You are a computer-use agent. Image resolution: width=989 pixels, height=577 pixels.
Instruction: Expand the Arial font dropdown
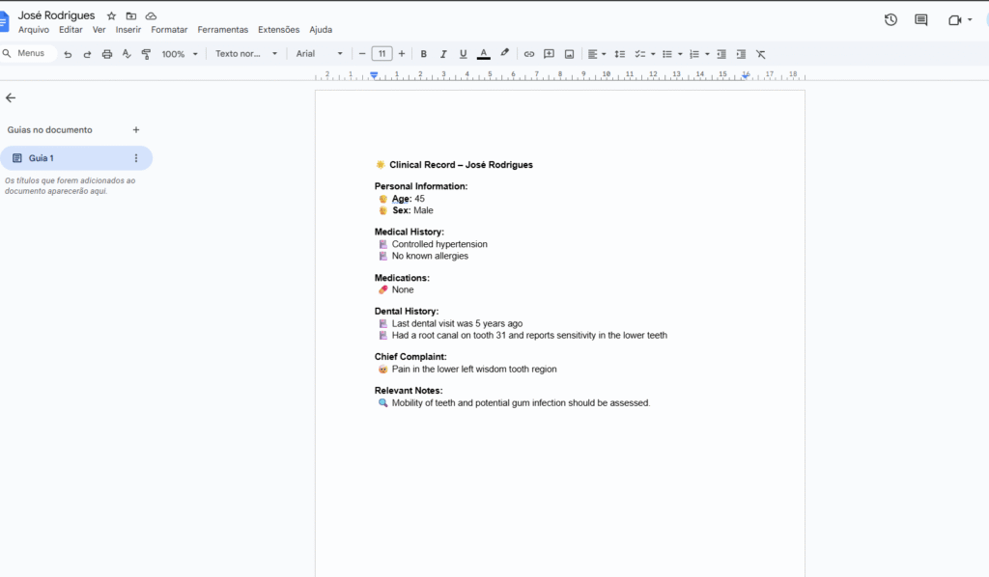coord(319,54)
